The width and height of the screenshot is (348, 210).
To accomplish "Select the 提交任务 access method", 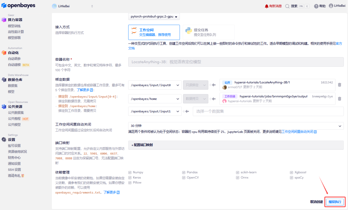I will tap(208, 32).
